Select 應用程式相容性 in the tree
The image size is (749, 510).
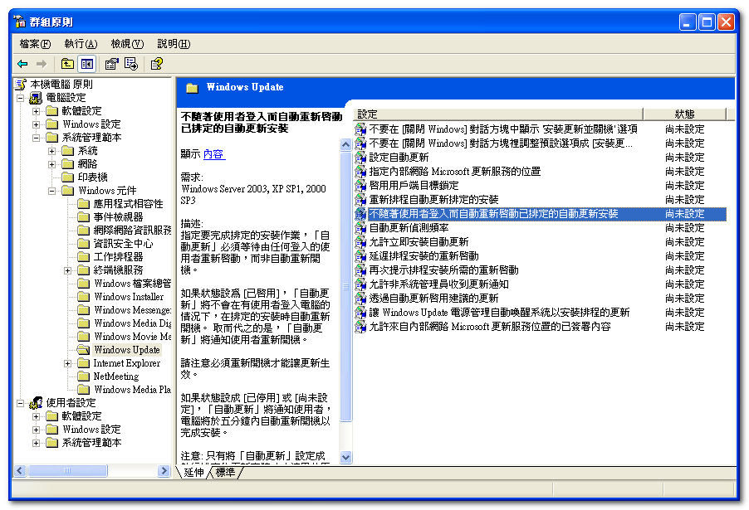pyautogui.click(x=128, y=204)
